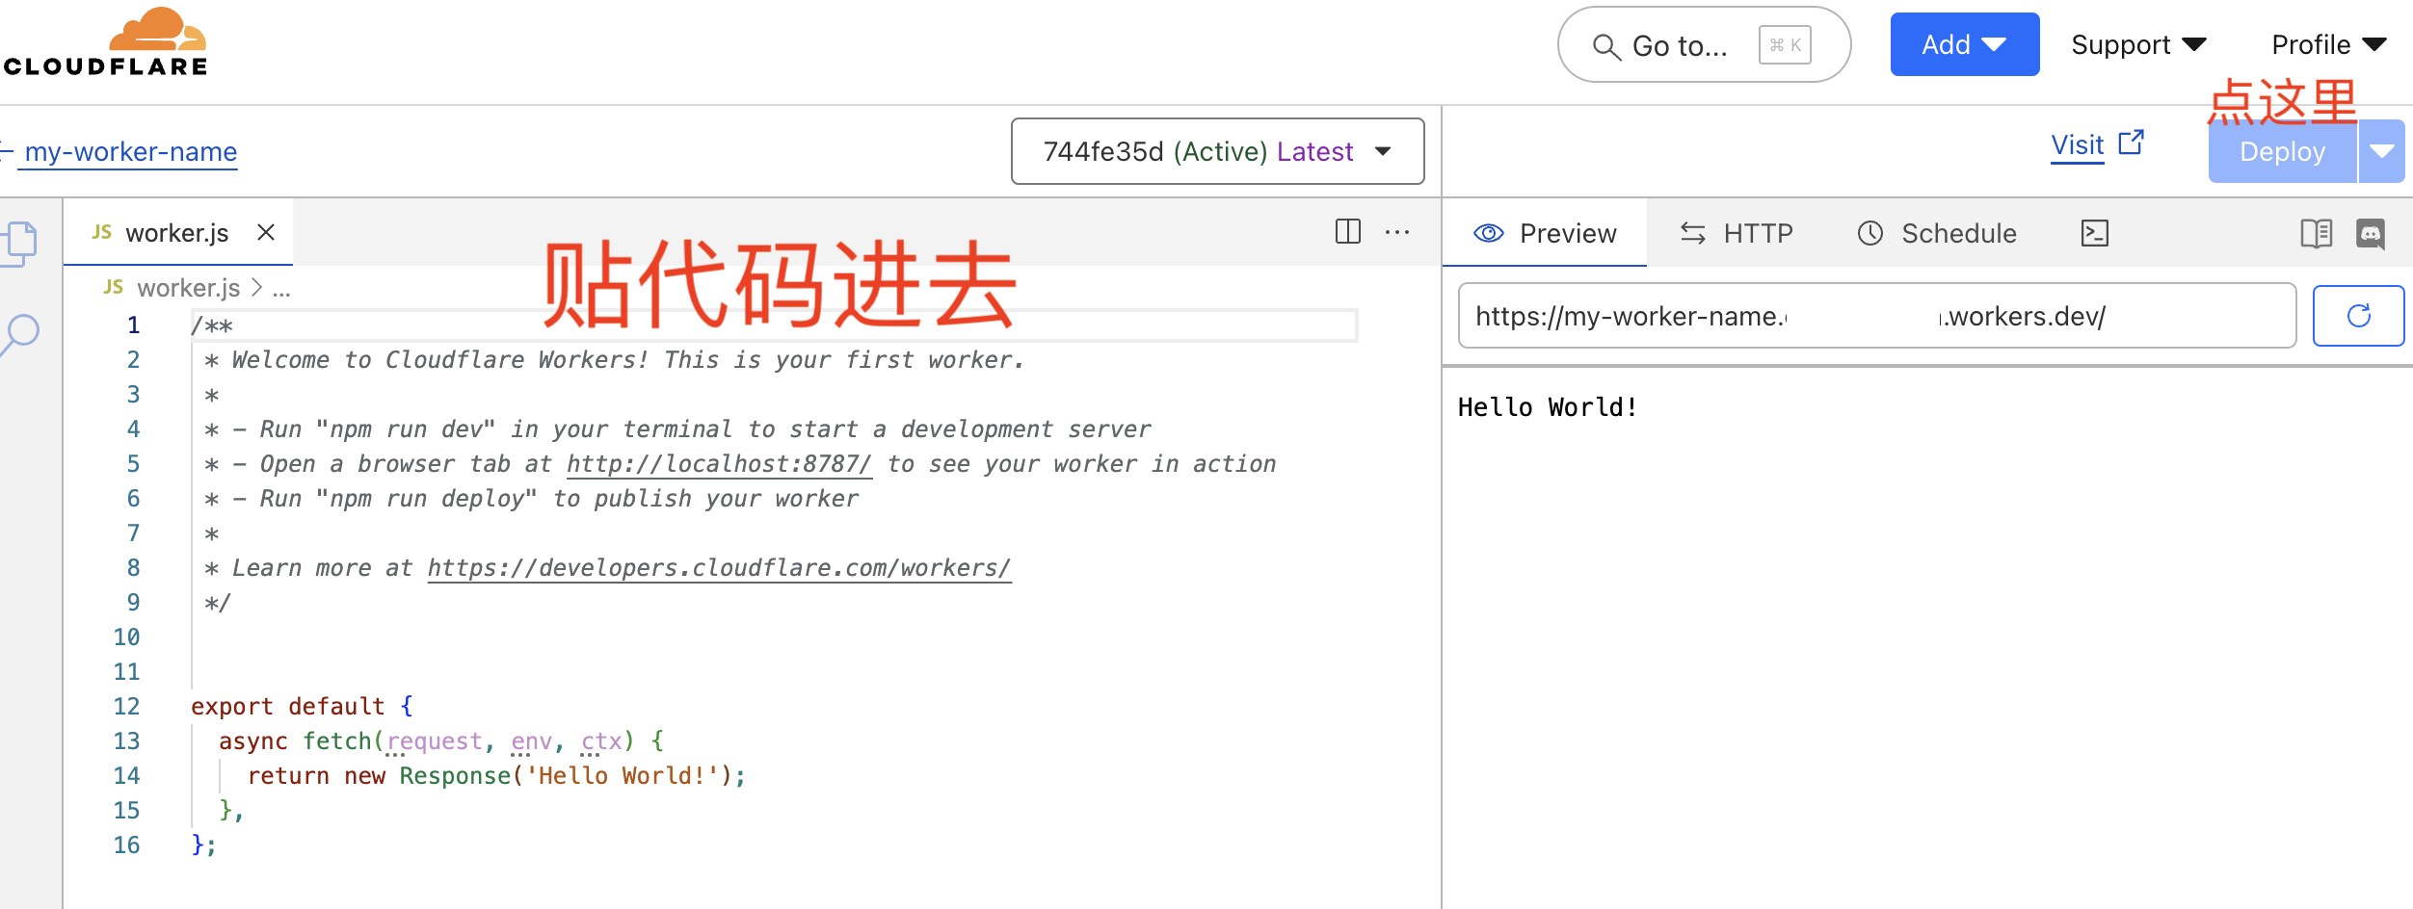Switch to the Schedule tab

[x=1937, y=233]
